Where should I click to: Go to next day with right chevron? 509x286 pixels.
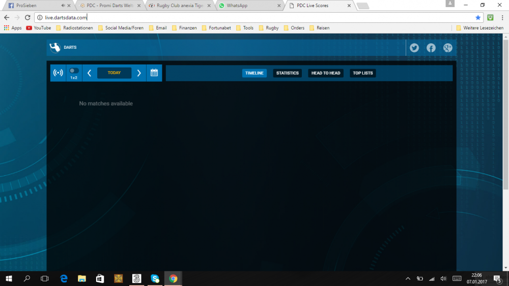click(139, 73)
